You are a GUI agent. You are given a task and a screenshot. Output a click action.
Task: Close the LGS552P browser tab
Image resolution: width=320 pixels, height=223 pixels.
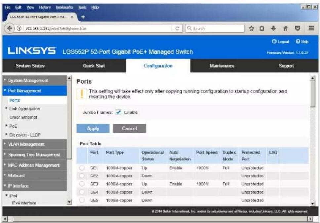point(72,17)
